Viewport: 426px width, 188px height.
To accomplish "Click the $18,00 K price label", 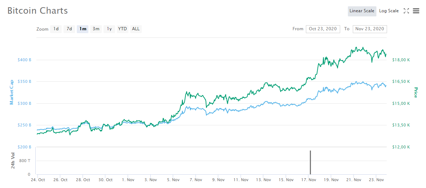I will coord(401,60).
